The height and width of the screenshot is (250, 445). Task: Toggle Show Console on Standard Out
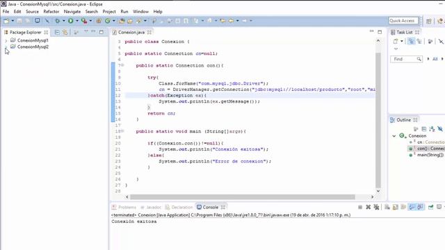[412, 207]
